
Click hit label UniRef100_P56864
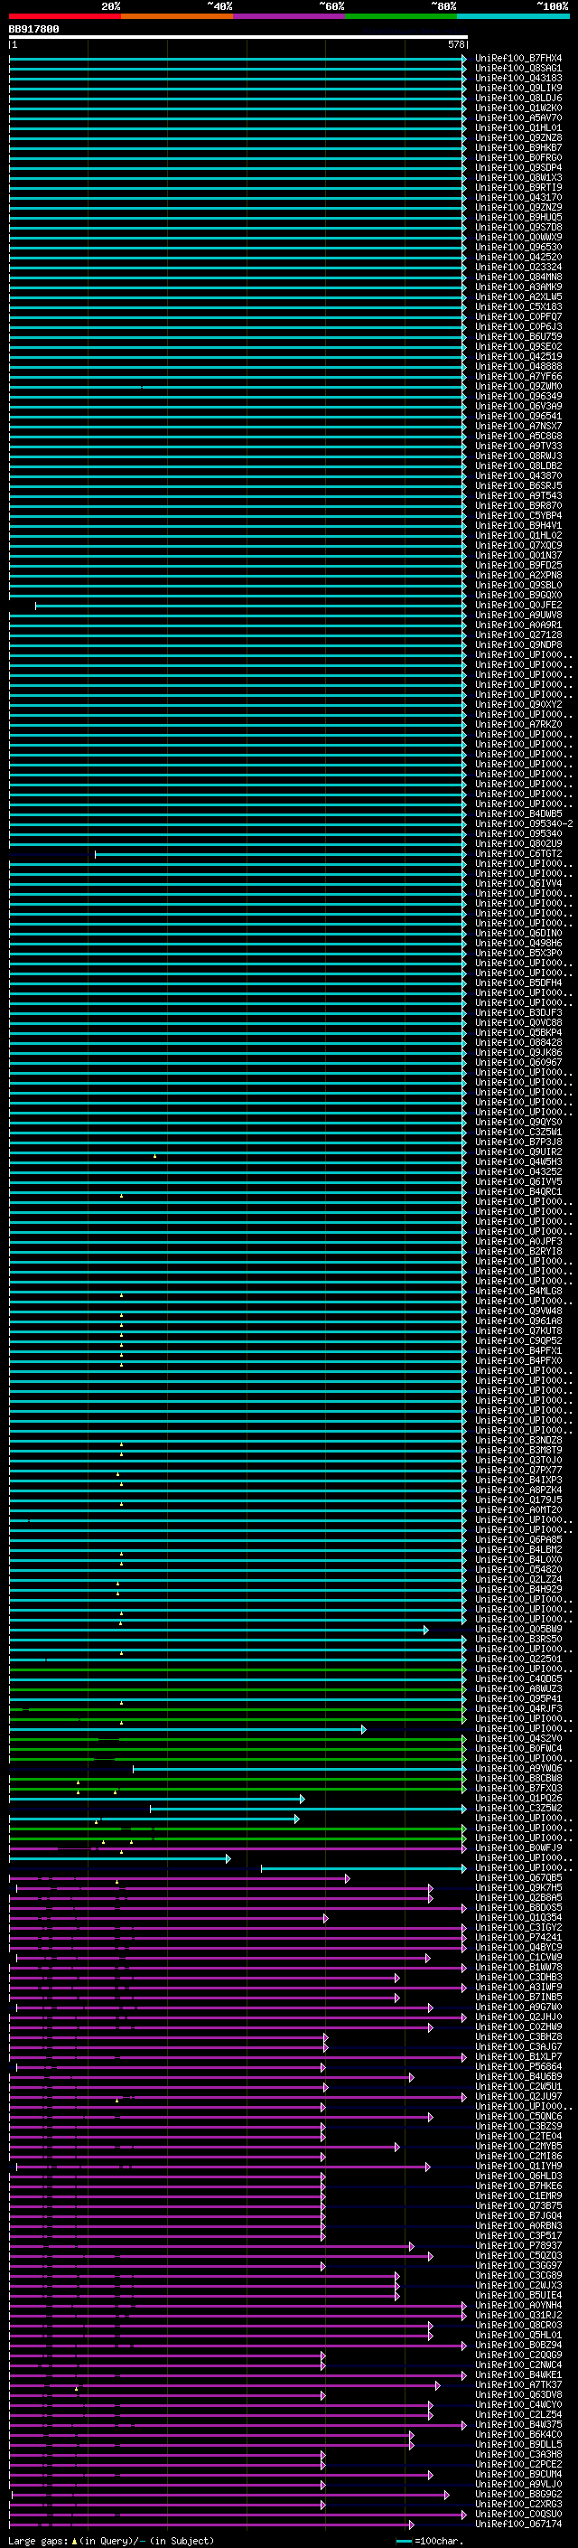tap(518, 2067)
